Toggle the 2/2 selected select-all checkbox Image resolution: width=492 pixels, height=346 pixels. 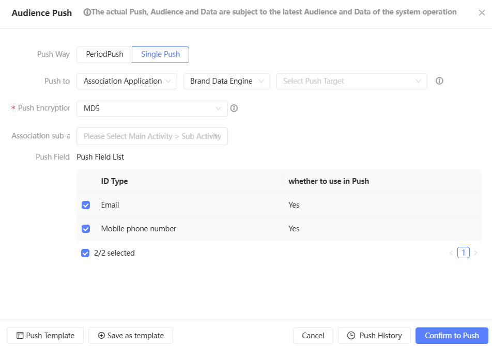coord(85,253)
